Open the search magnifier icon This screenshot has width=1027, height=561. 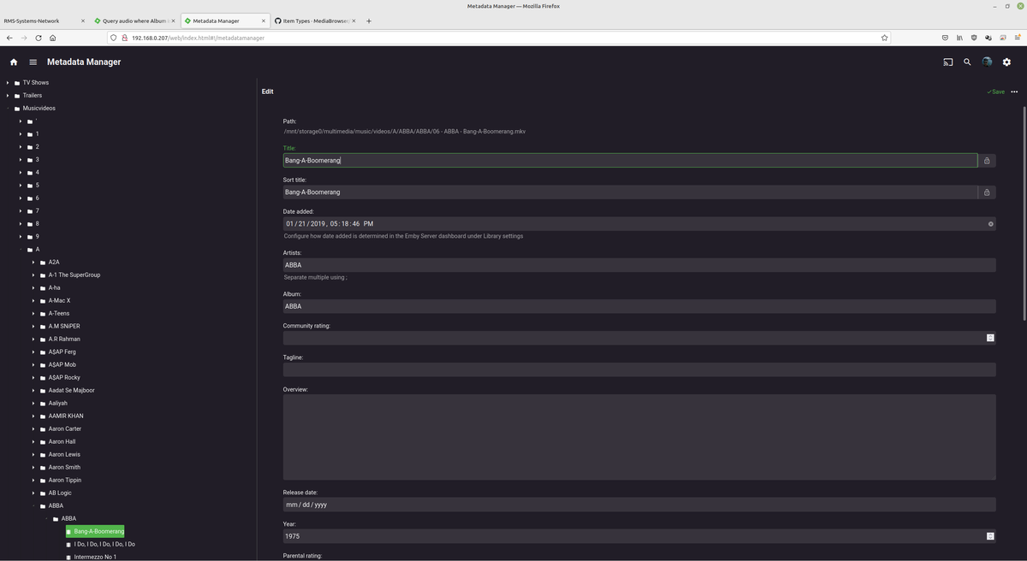967,62
